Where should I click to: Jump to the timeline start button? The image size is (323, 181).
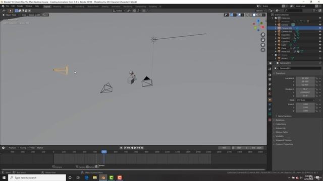point(125,148)
